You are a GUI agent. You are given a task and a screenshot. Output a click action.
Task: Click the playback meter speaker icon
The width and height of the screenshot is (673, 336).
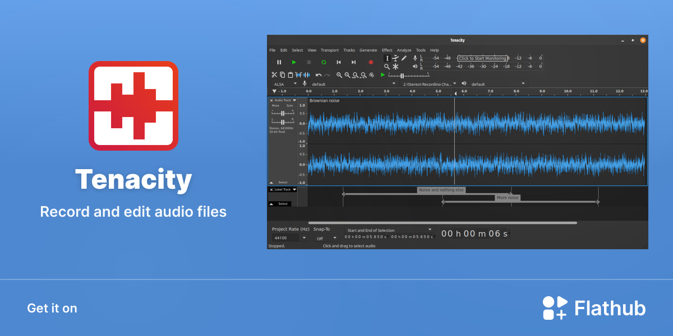(x=415, y=66)
